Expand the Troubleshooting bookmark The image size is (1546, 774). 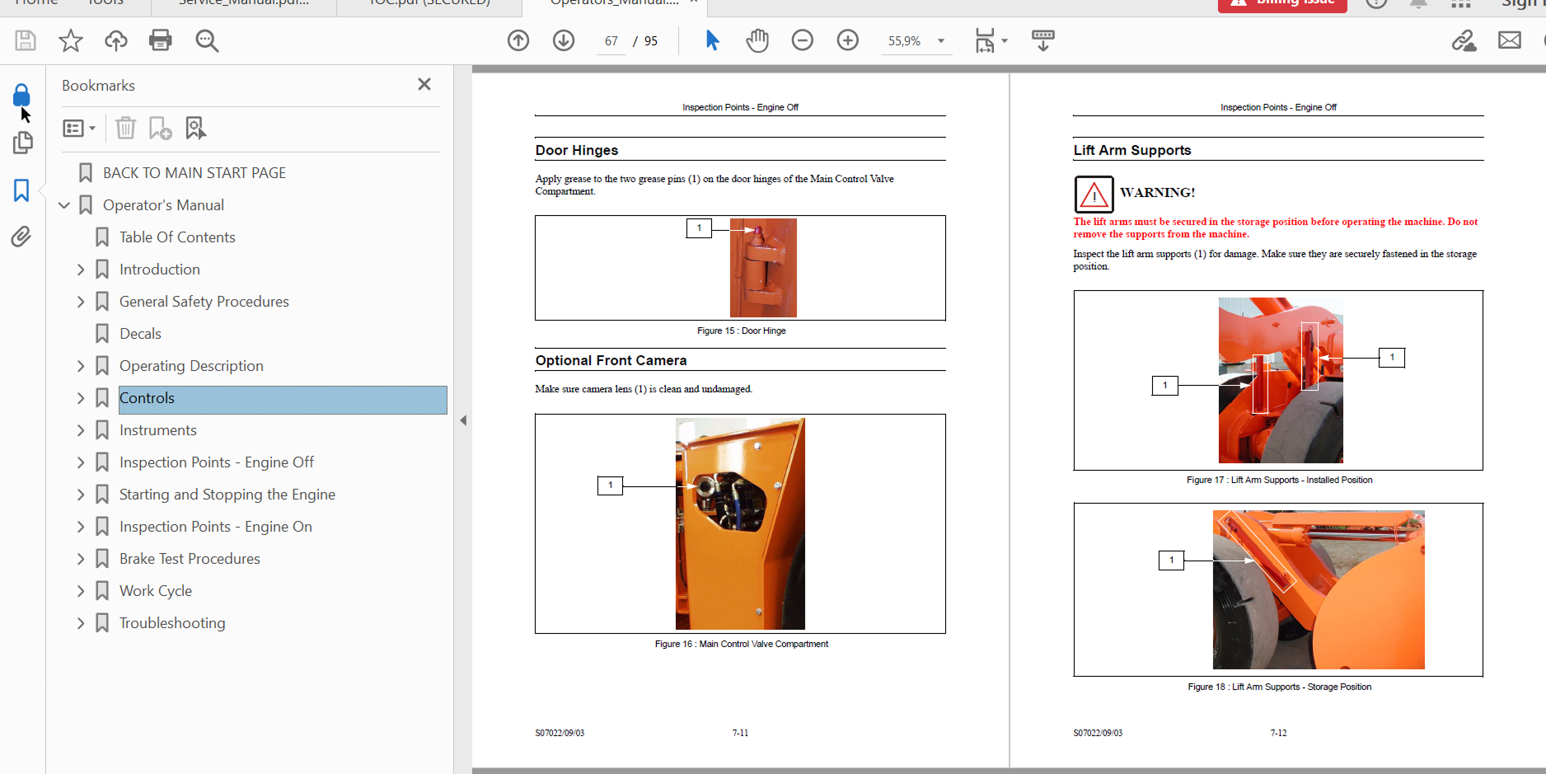[81, 623]
